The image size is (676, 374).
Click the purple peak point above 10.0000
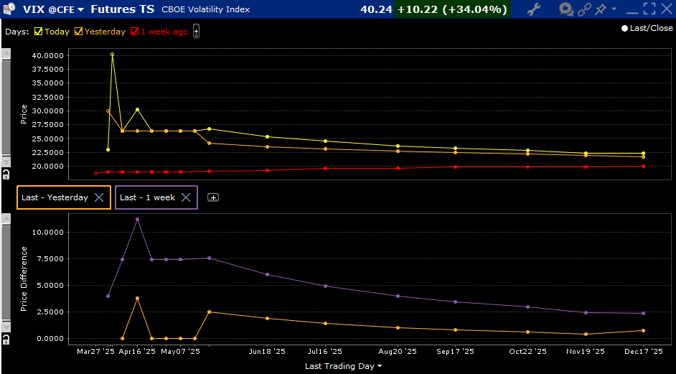point(137,219)
